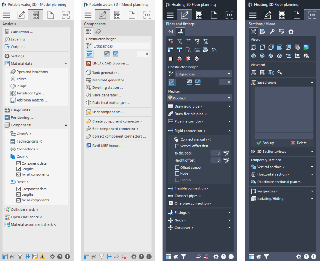Click first view cube icon under Views
This screenshot has height=261, width=320.
(253, 47)
